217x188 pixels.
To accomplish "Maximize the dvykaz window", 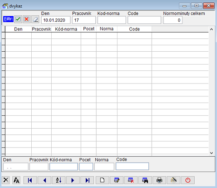I will (197, 6).
